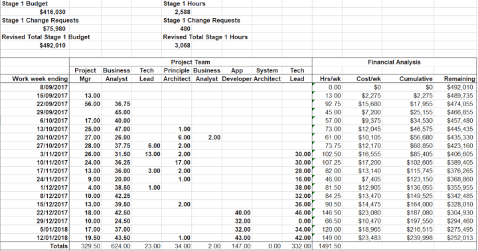
Task: Click the 6.00 Tech Lead hours cell
Action: [x=154, y=146]
